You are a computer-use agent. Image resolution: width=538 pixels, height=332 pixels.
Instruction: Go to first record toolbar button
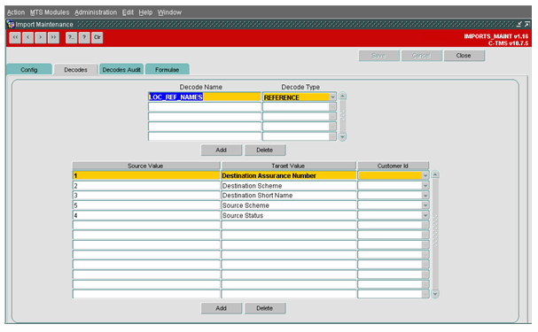tap(15, 37)
